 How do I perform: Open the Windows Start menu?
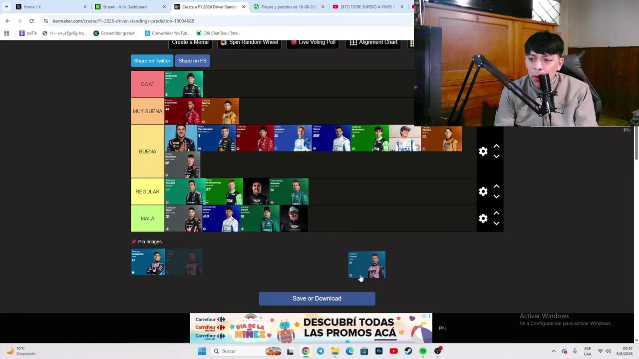pyautogui.click(x=202, y=351)
